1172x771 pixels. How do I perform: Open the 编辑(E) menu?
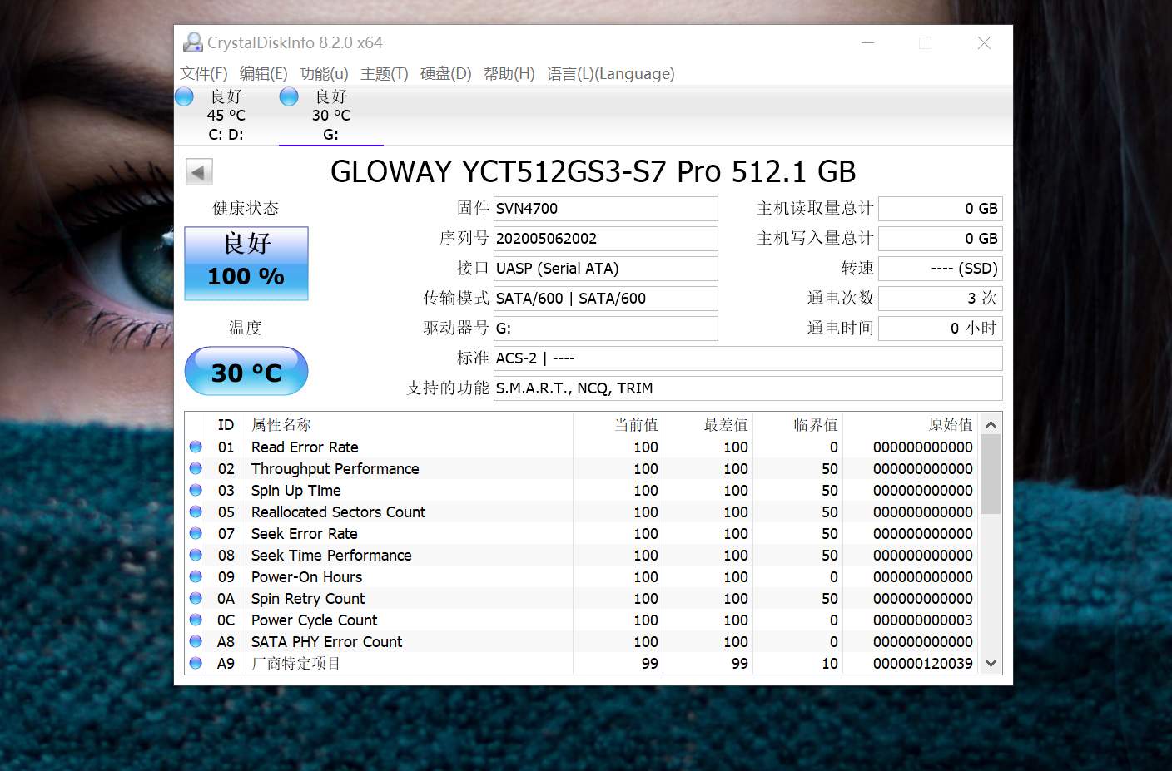264,73
